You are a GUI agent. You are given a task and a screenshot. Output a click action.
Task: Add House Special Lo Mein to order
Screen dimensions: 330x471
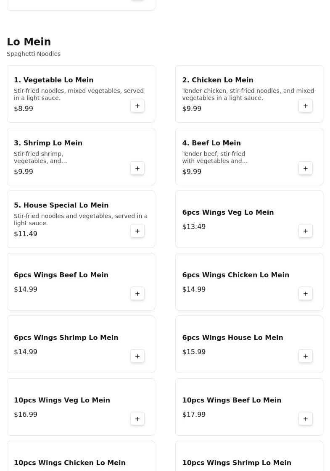[137, 231]
